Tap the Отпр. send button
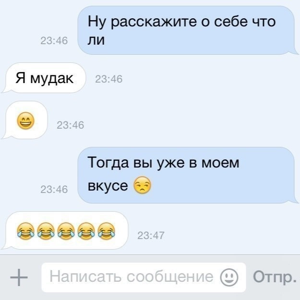 tap(275, 277)
